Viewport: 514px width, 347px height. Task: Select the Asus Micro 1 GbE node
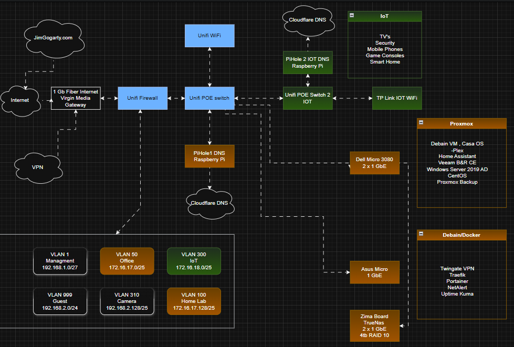point(375,272)
